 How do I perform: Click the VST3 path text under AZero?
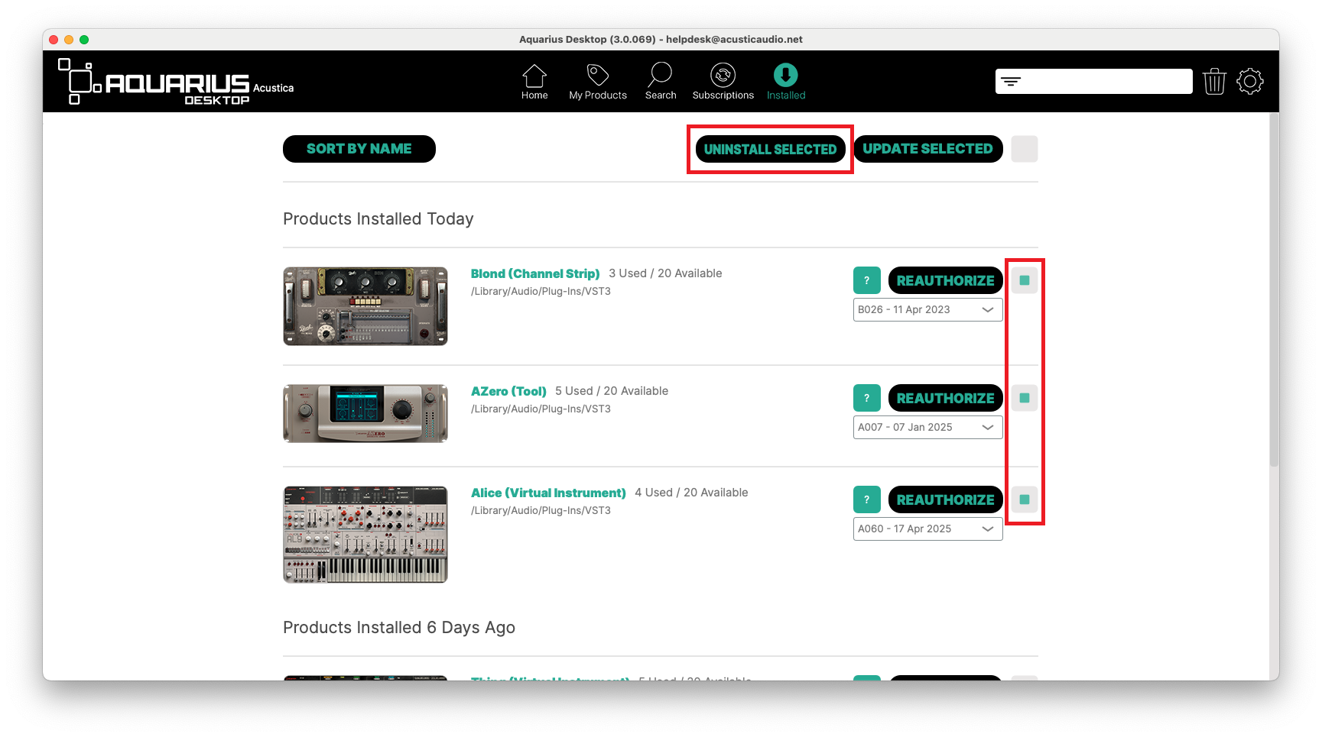click(x=541, y=409)
